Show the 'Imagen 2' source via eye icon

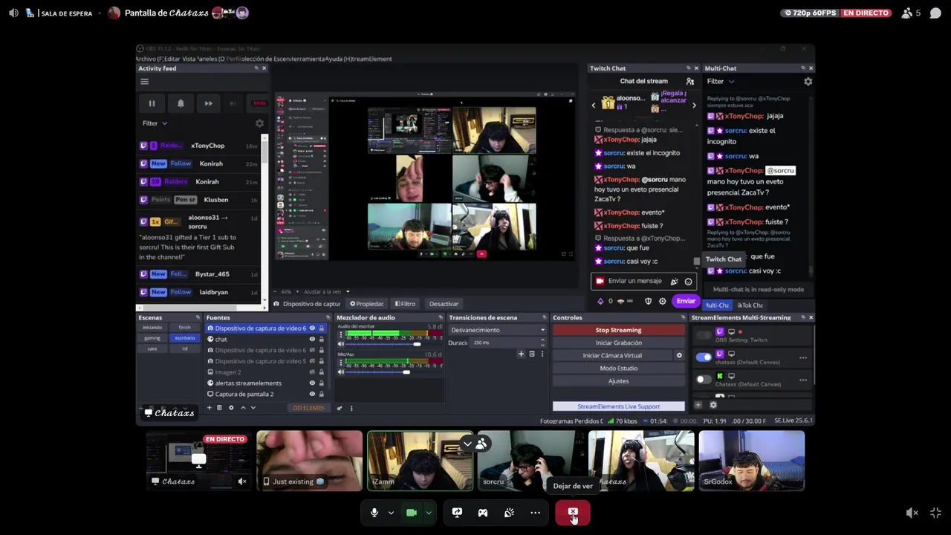pyautogui.click(x=312, y=372)
